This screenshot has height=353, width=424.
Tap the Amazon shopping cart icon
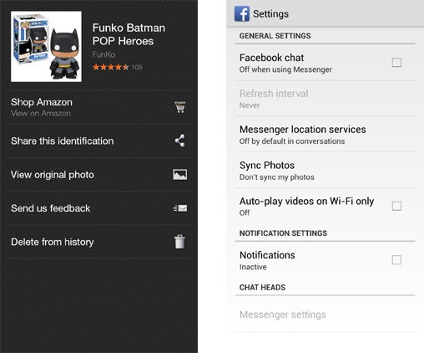[180, 107]
